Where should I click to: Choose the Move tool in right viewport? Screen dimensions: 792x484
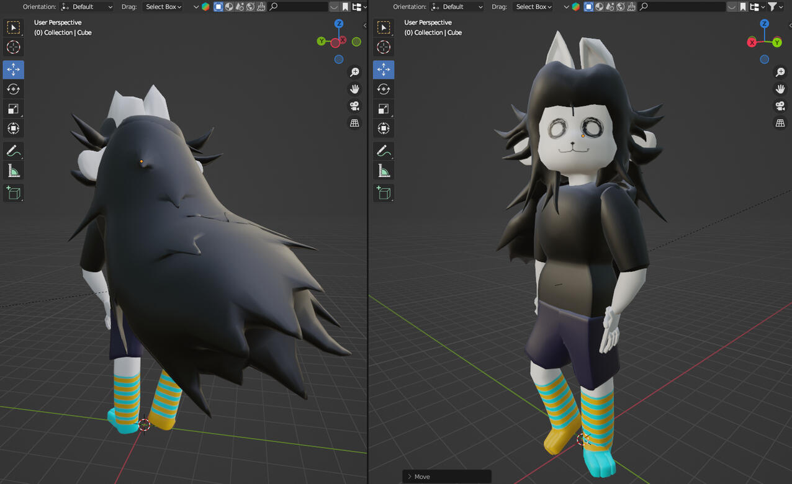[x=384, y=69]
